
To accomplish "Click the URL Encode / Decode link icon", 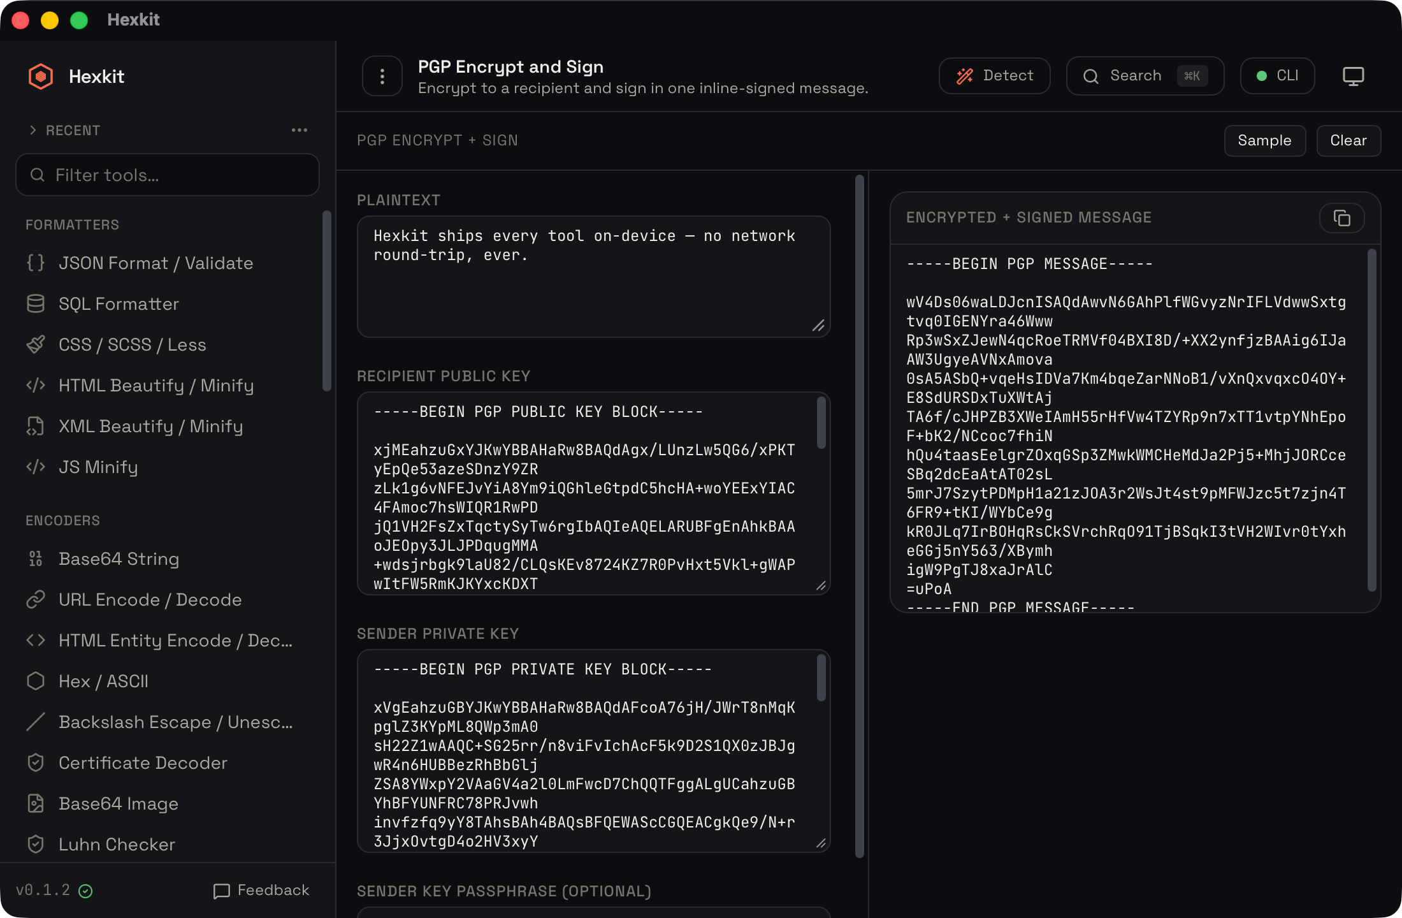I will [x=36, y=600].
